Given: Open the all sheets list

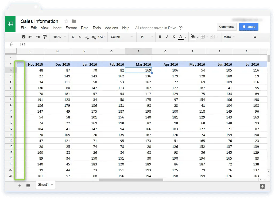Looking at the screenshot, I should (28, 186).
